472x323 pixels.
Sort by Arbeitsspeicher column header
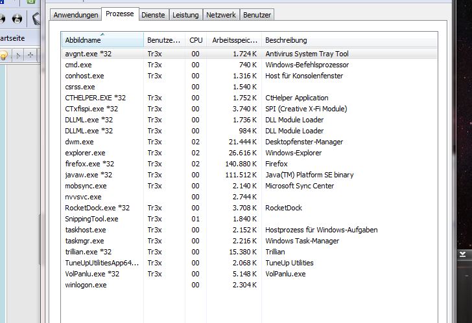(234, 40)
